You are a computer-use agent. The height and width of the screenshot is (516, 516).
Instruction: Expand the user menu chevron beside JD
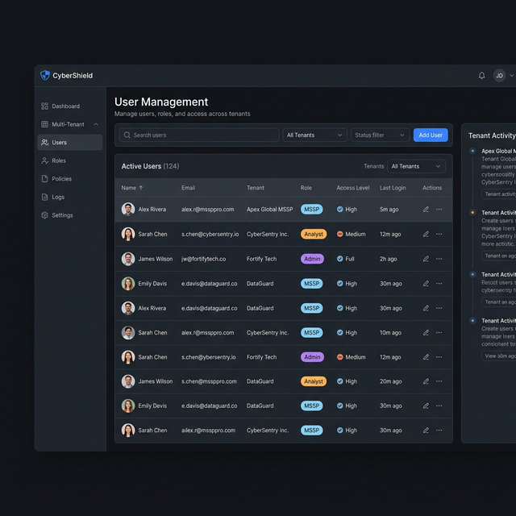click(x=512, y=76)
